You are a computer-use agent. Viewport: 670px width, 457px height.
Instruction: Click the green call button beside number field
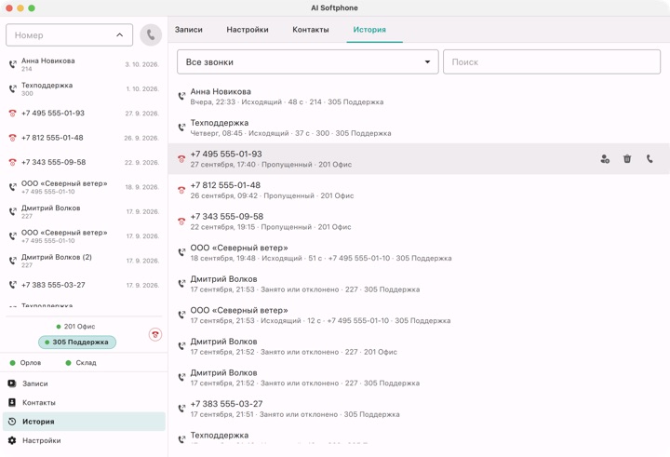[x=151, y=35]
